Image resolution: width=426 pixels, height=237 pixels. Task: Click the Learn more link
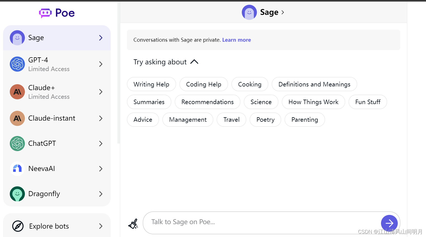pos(236,40)
